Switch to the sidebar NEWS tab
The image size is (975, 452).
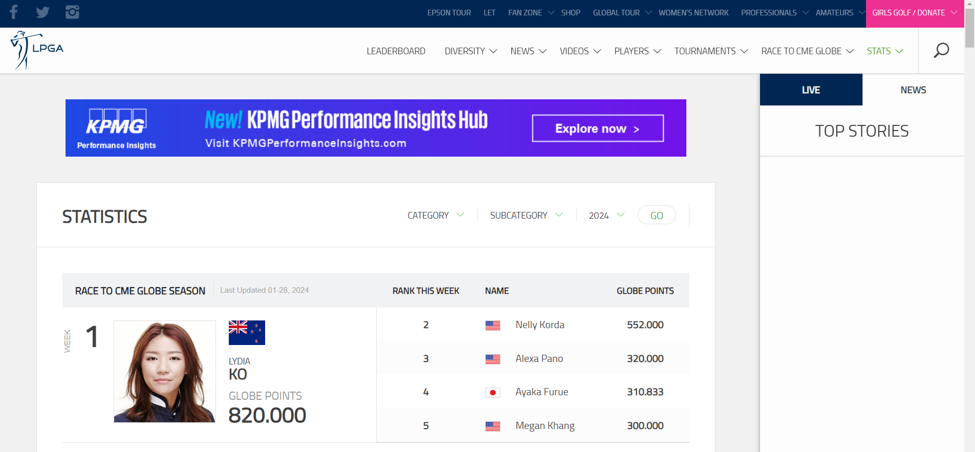[913, 90]
